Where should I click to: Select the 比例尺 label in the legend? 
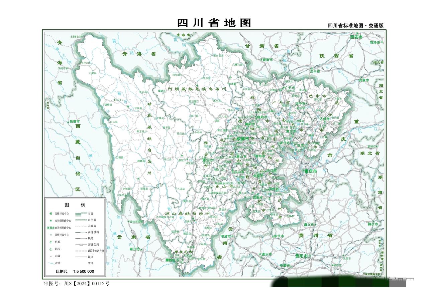click(x=62, y=271)
